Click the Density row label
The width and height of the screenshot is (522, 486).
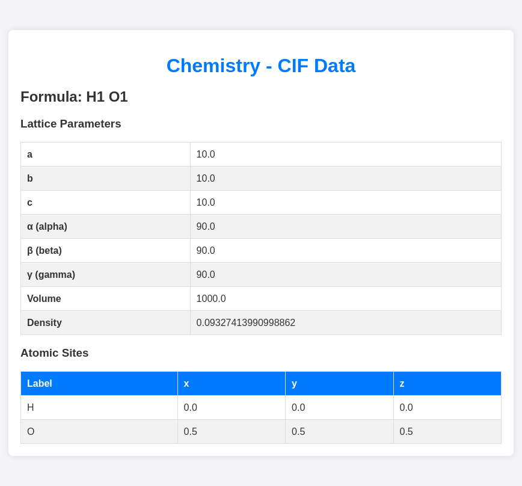point(45,323)
